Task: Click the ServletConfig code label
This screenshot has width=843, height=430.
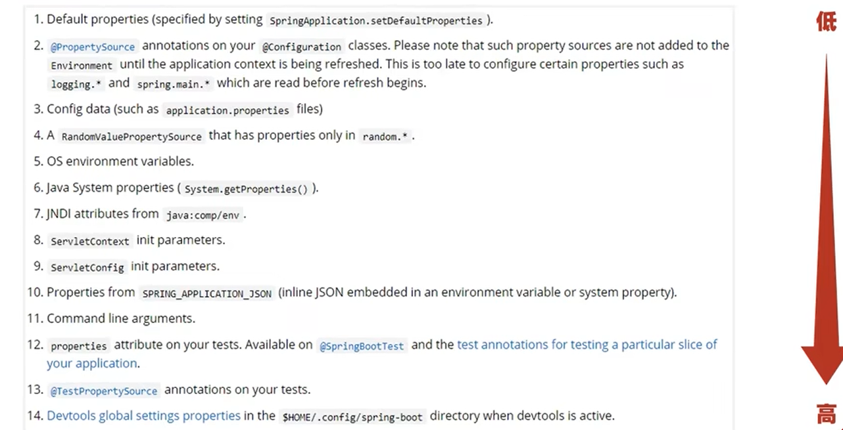Action: [x=87, y=267]
